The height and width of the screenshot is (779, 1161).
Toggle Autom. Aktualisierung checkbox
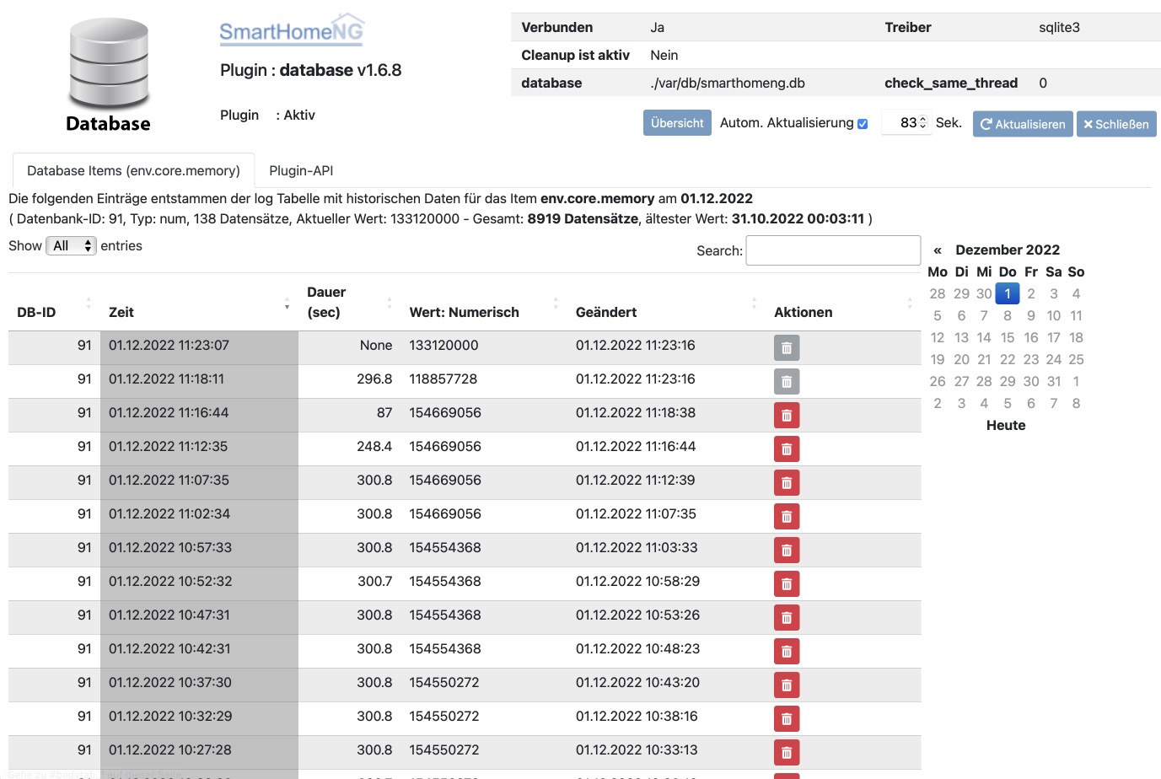tap(863, 124)
